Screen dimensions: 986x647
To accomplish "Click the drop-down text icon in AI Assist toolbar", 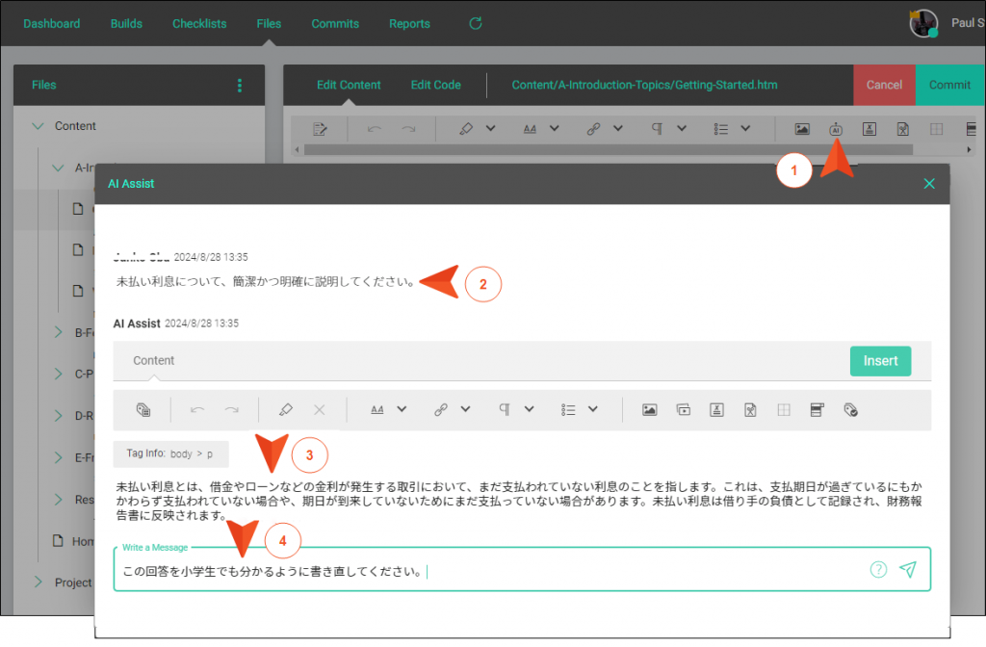I will click(817, 410).
